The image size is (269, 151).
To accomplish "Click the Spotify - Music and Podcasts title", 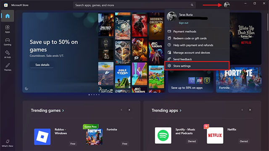I will 185,131.
